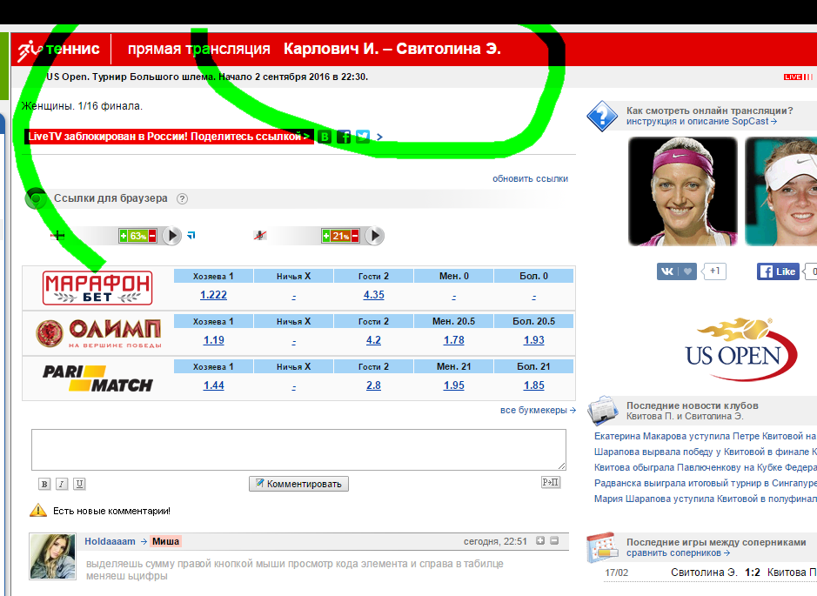Open the LiveTV blocked in Russia banner
This screenshot has width=817, height=596.
click(x=169, y=137)
